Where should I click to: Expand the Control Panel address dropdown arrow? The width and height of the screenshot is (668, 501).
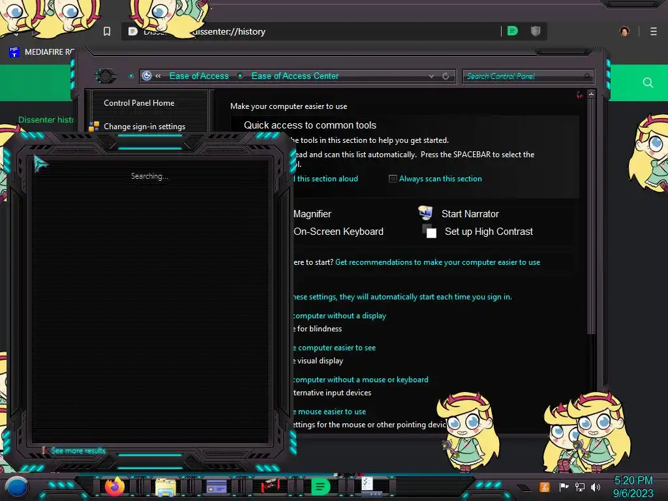pos(431,76)
